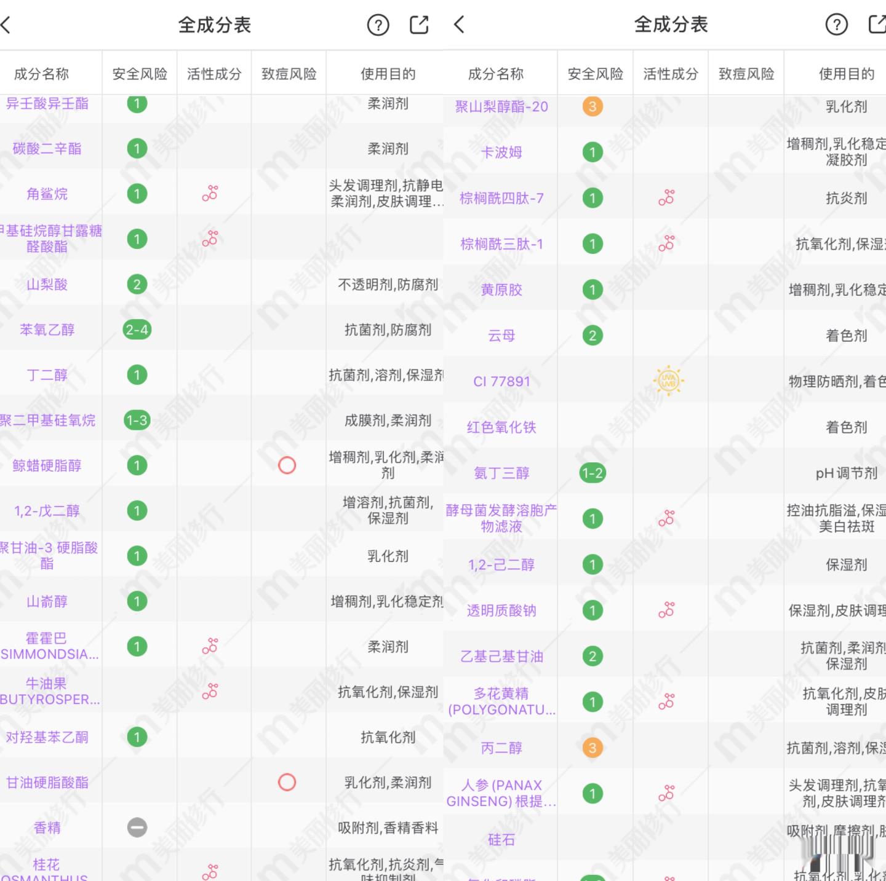Tap active ingredient icon for 透明质酸钠
The width and height of the screenshot is (886, 881).
[666, 610]
